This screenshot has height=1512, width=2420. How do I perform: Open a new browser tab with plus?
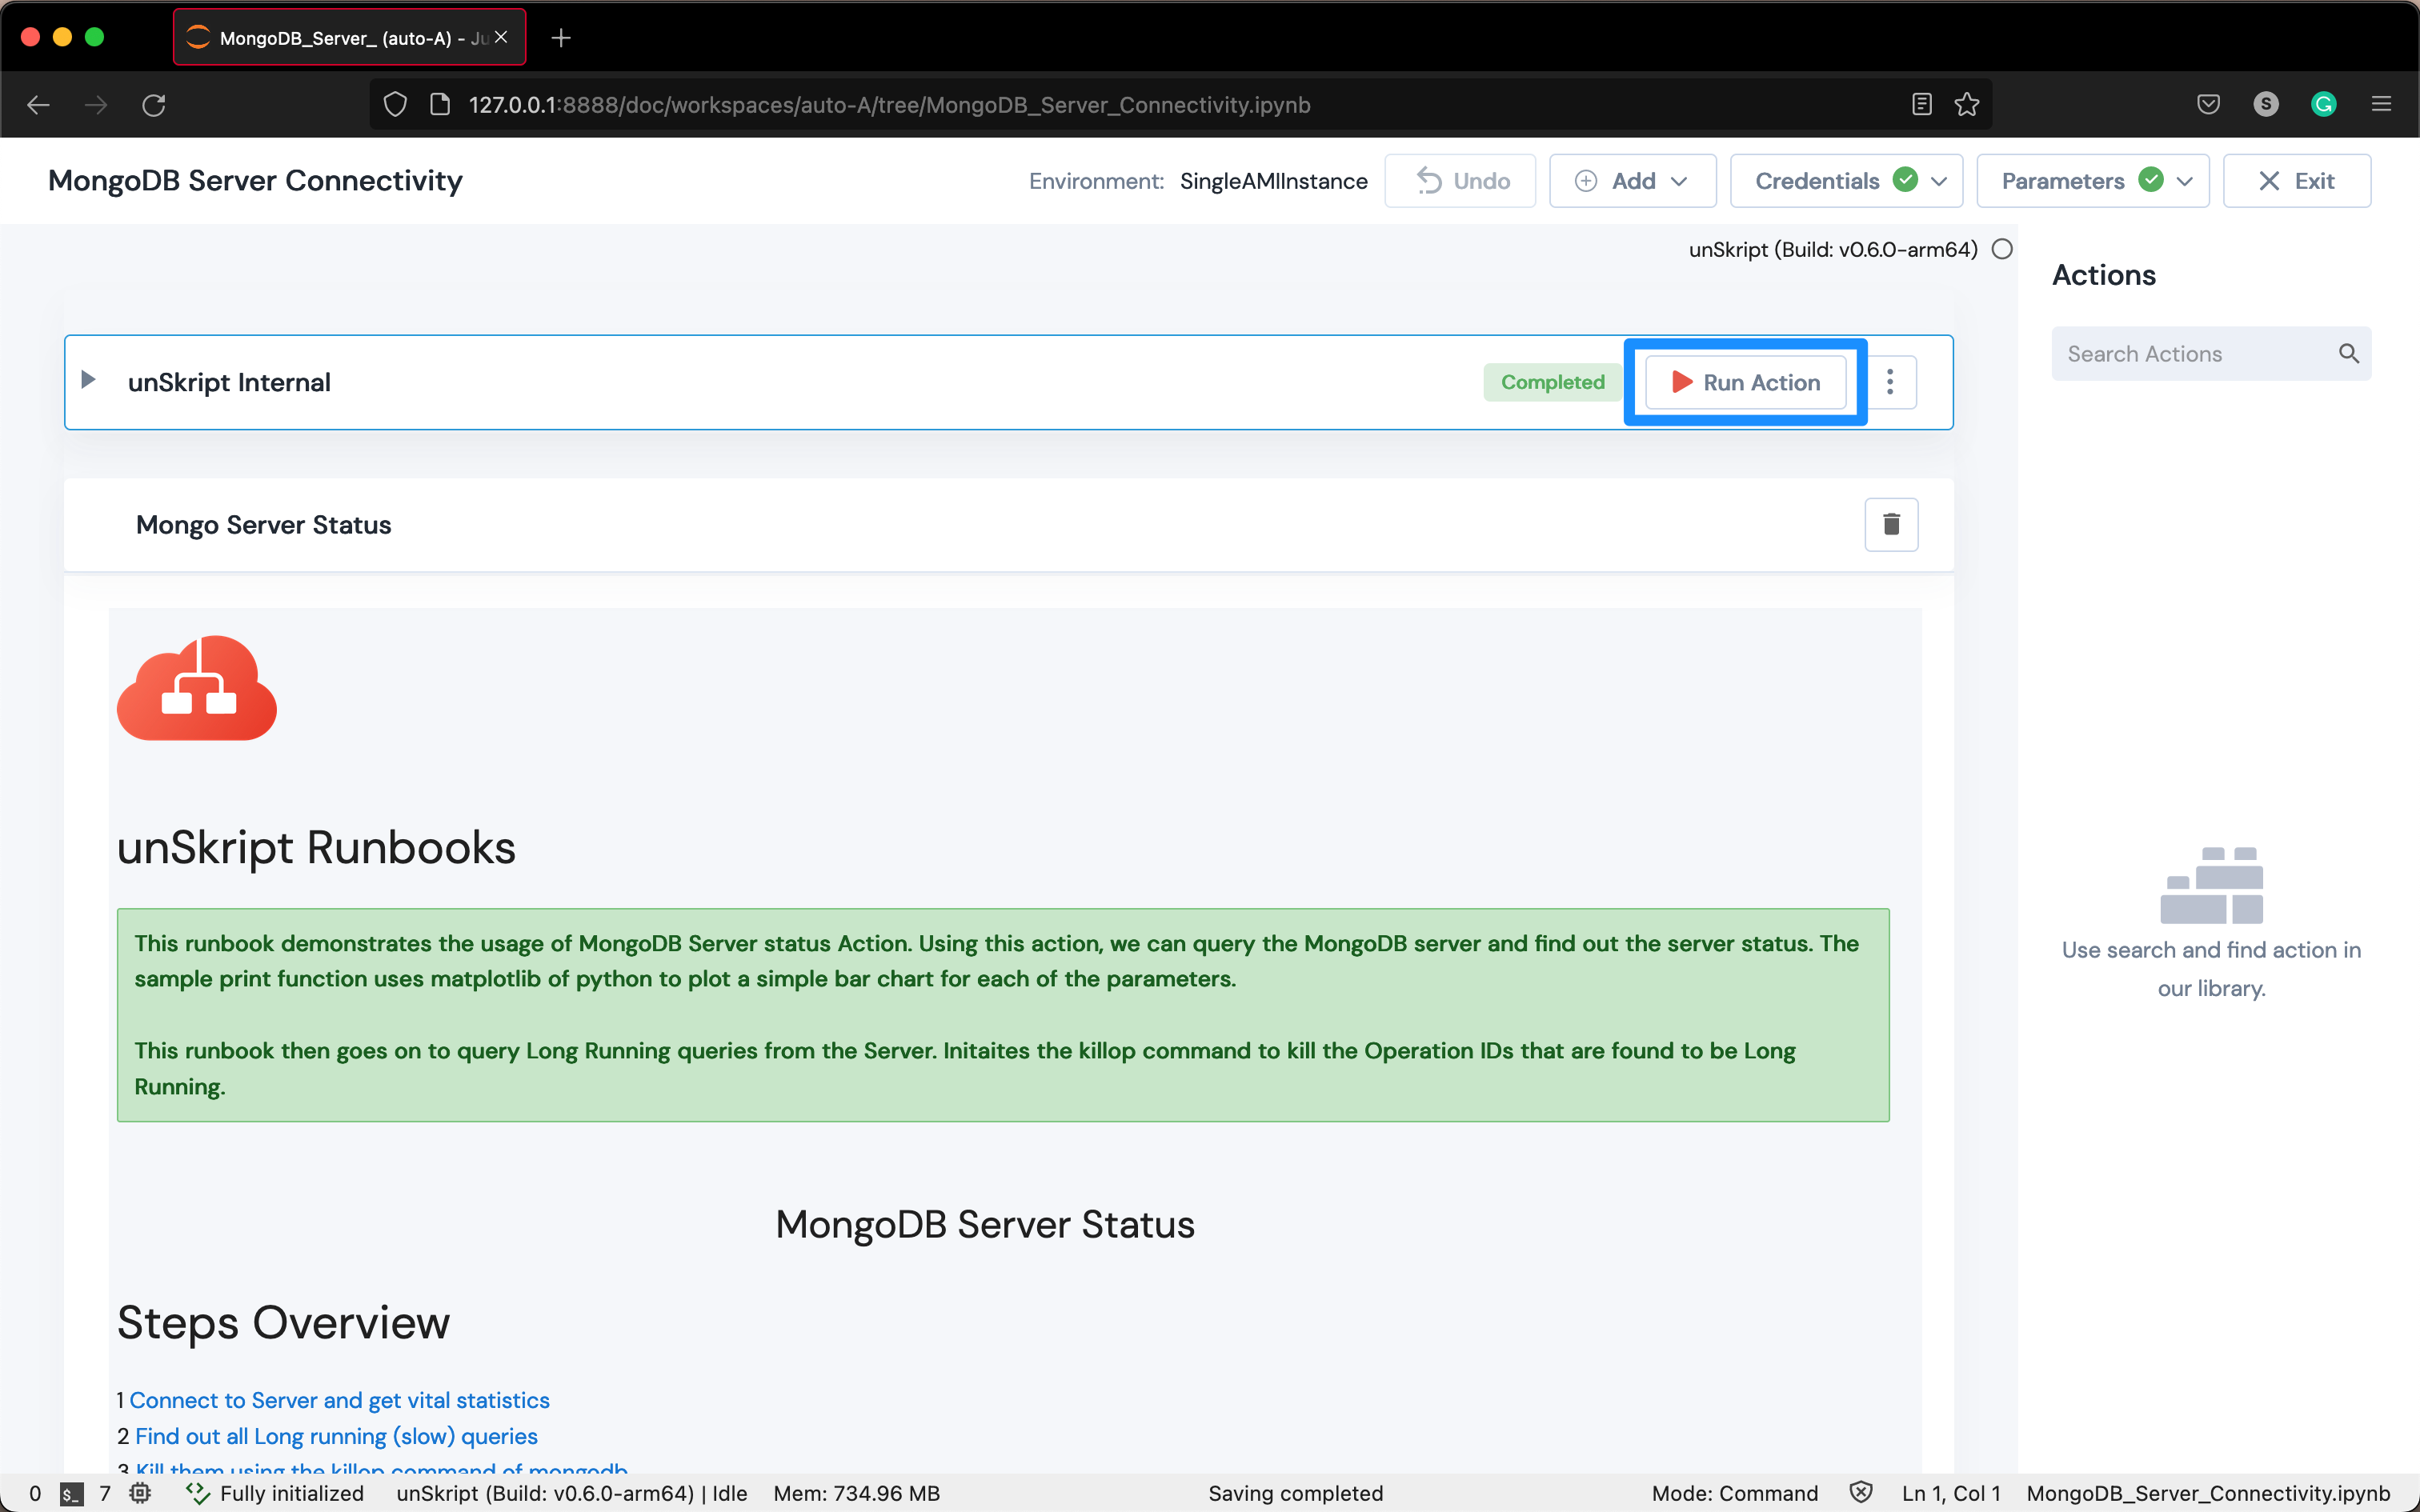click(x=561, y=38)
